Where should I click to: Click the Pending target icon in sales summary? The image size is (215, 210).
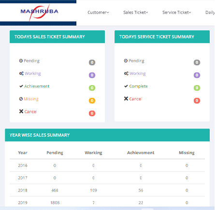(x=21, y=61)
